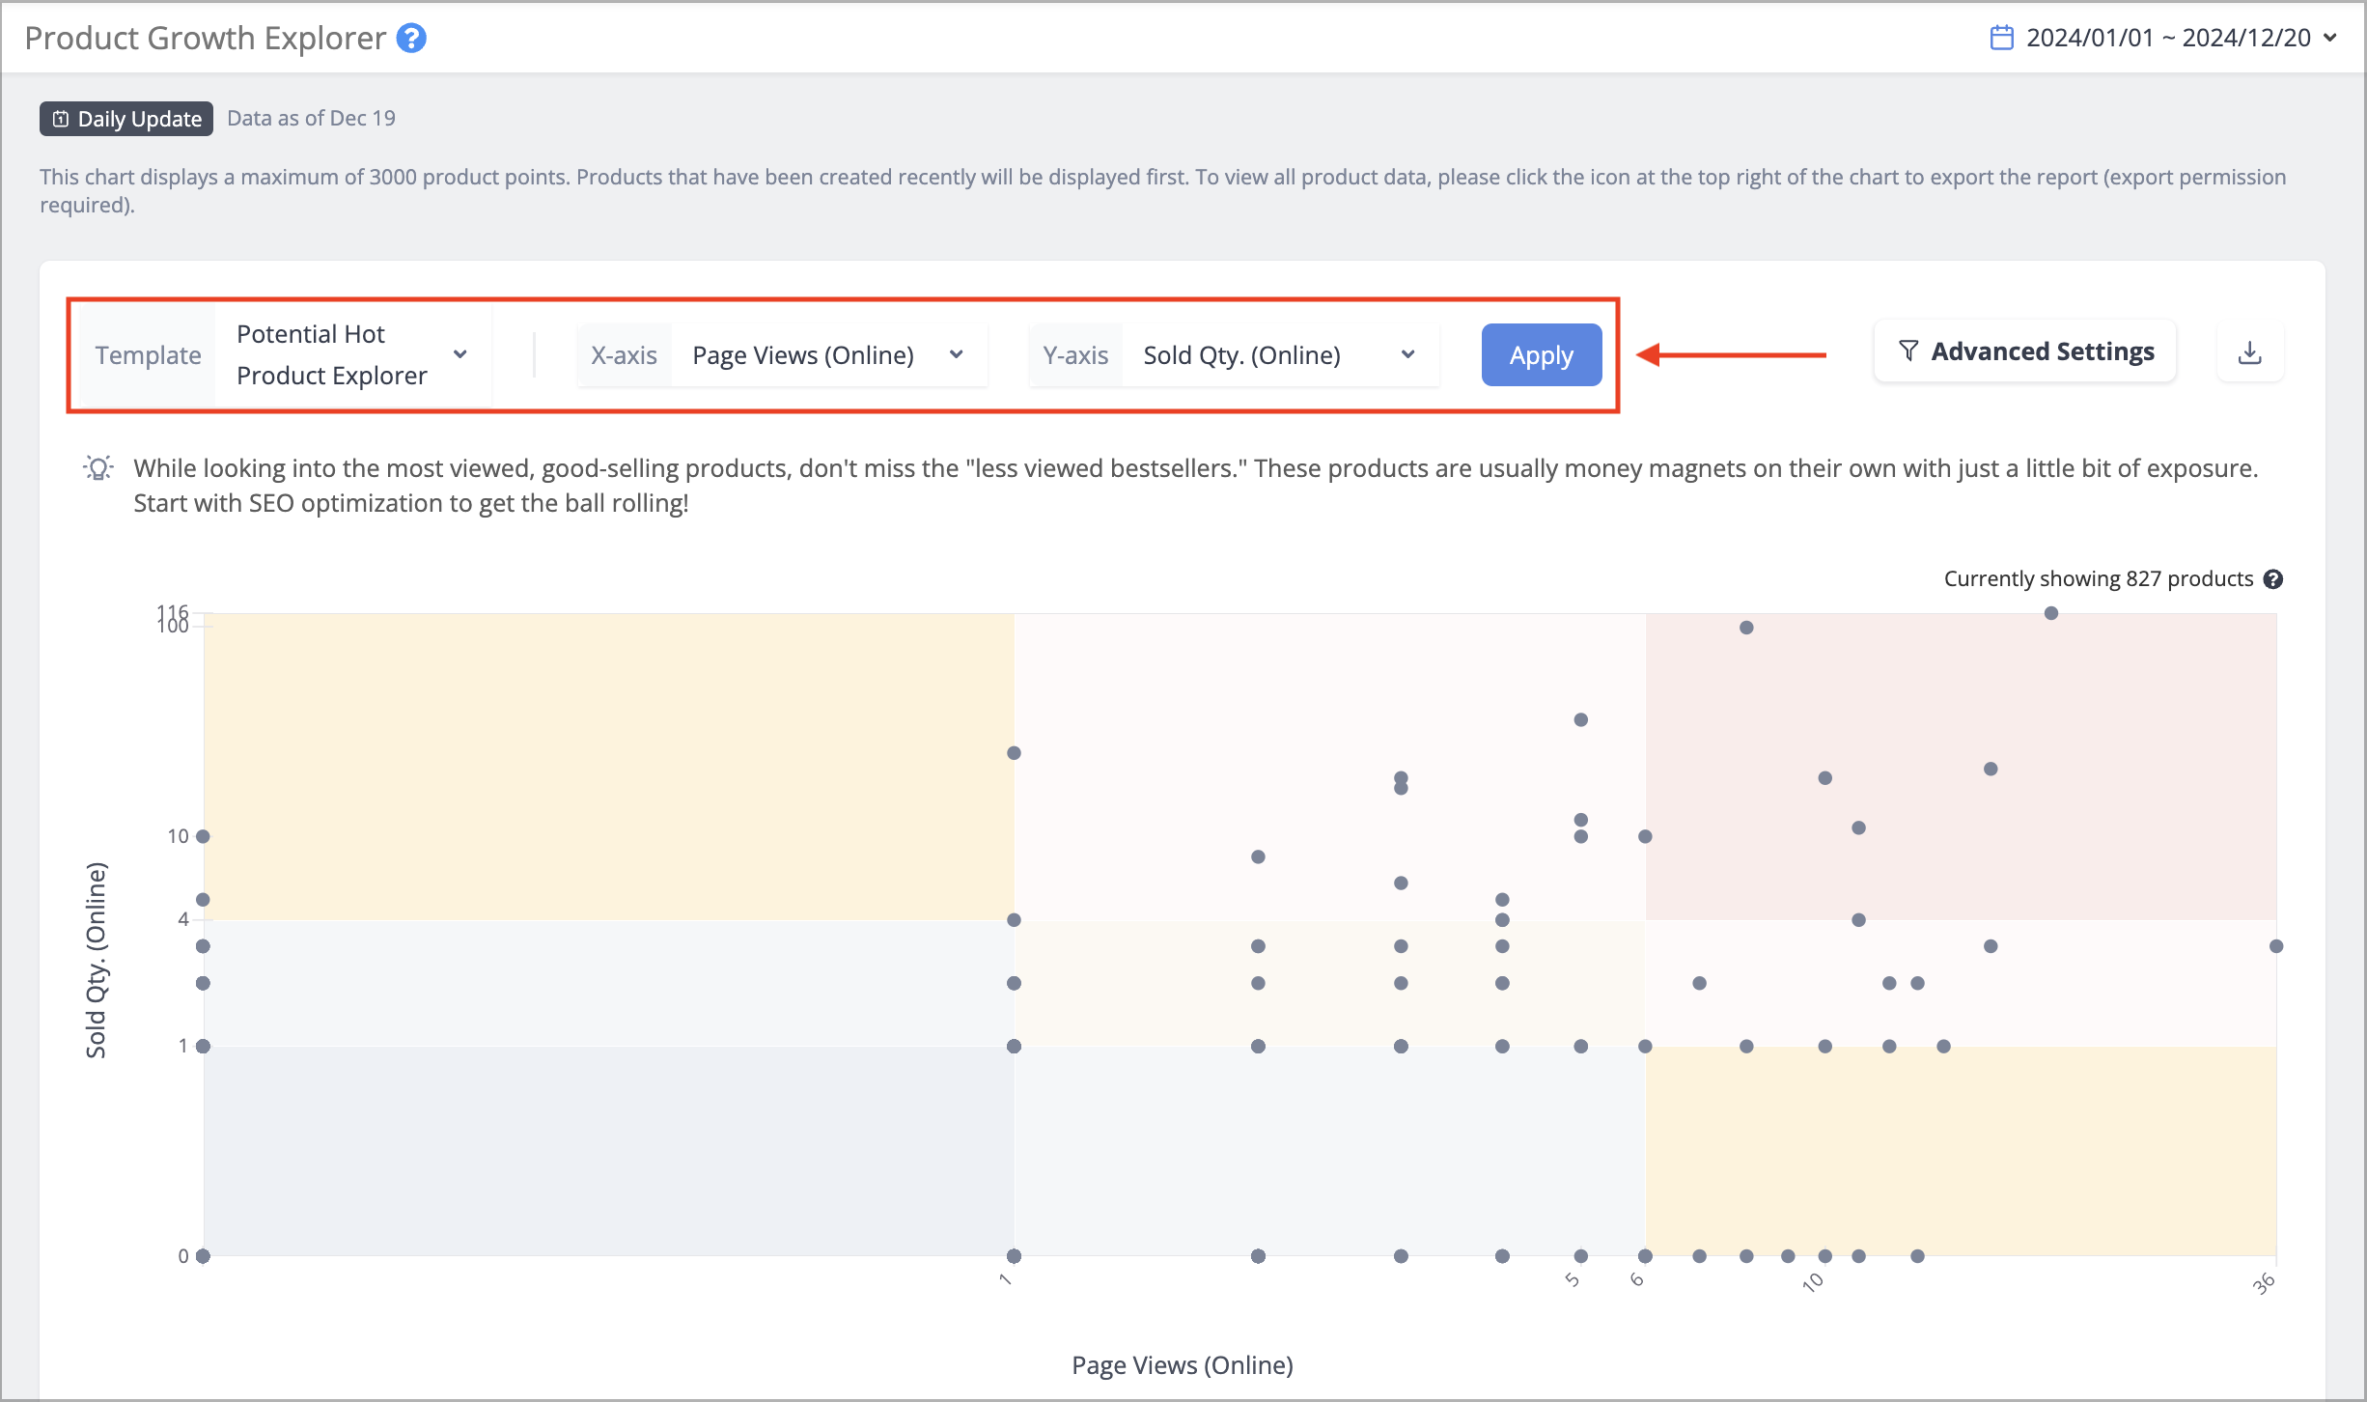Viewport: 2367px width, 1402px height.
Task: Click the rightmost data point at 36 views
Action: click(x=2276, y=946)
